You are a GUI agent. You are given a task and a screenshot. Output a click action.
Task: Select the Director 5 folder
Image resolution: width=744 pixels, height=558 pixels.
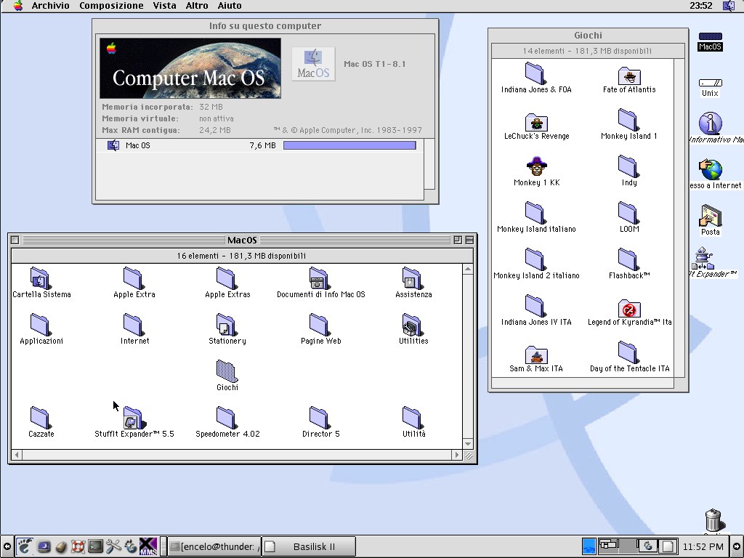pos(320,422)
